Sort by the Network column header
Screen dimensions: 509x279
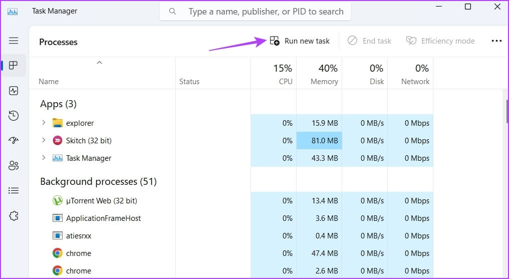[x=410, y=73]
